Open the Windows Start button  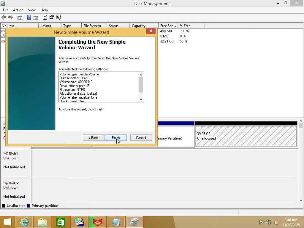pos(7,222)
